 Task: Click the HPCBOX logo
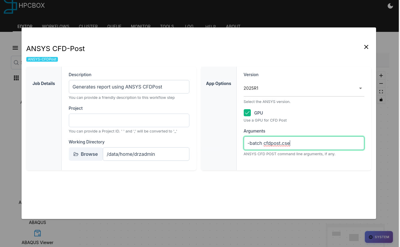click(24, 6)
